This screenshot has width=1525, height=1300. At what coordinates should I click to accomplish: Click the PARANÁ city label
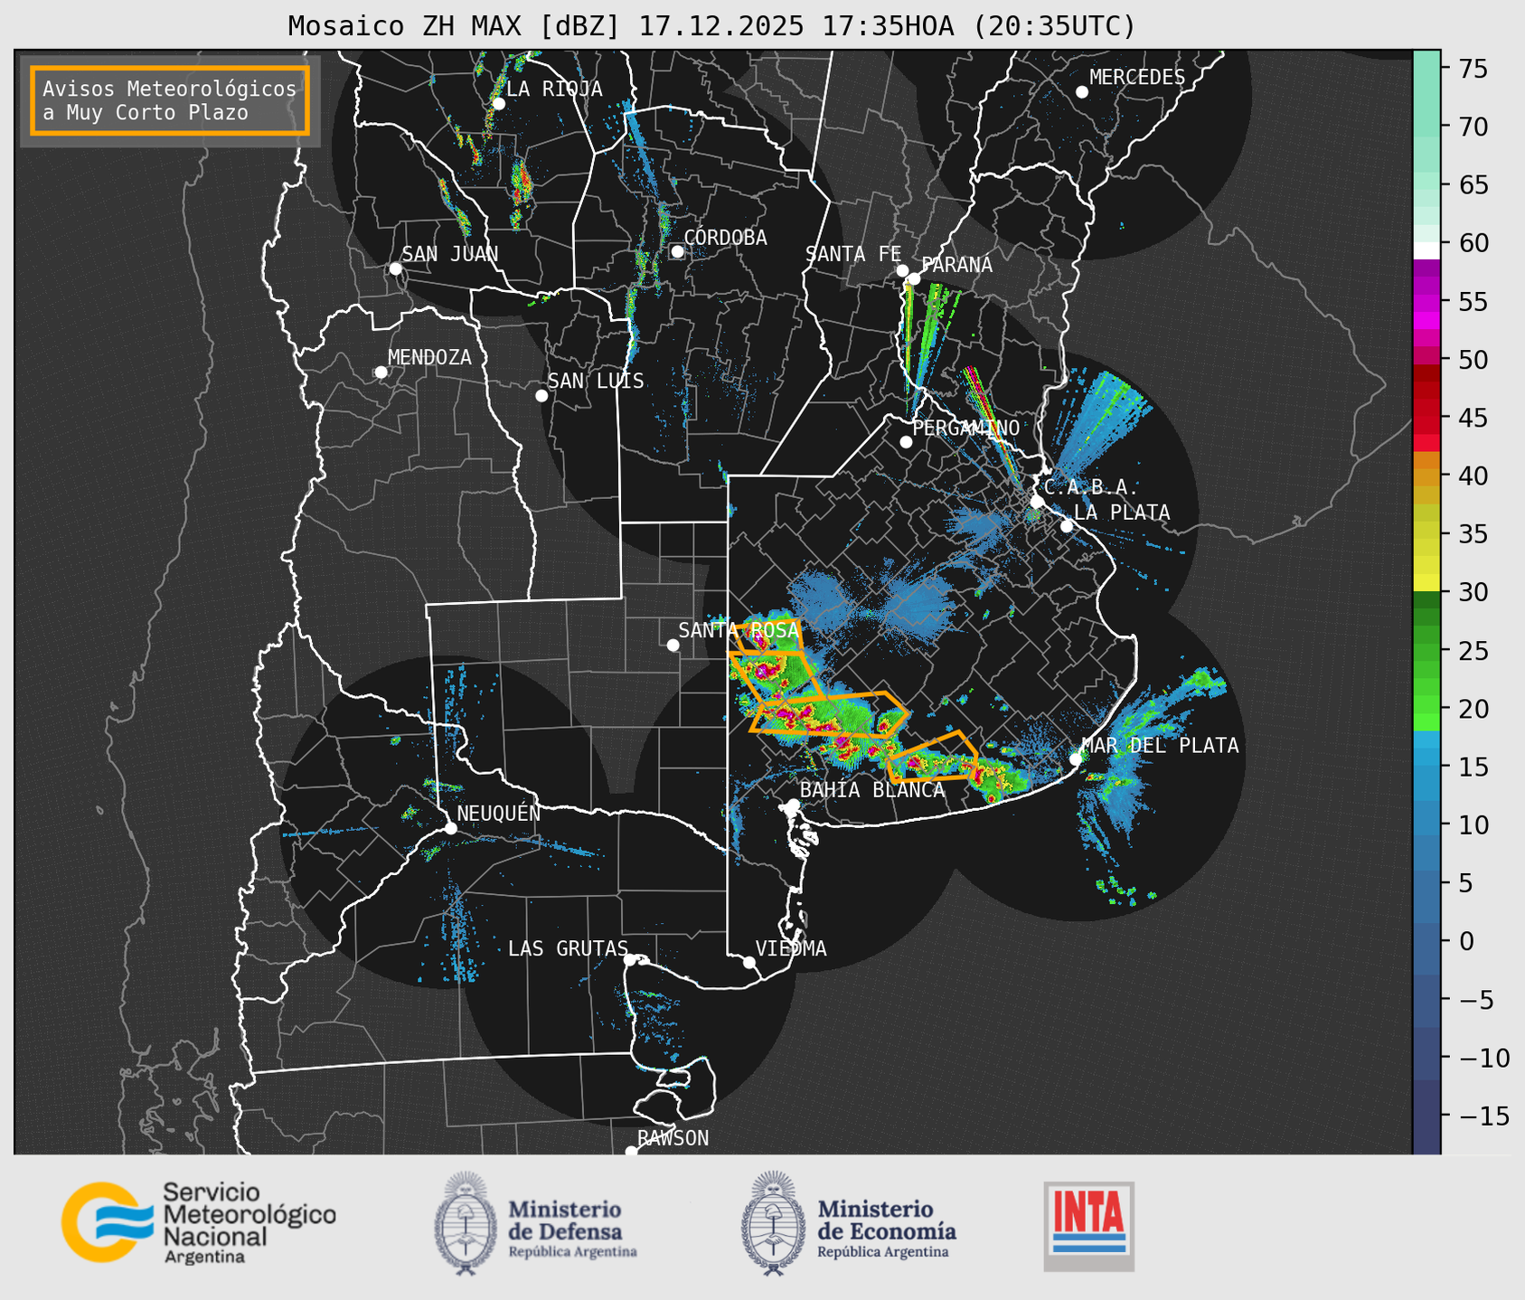point(956,264)
